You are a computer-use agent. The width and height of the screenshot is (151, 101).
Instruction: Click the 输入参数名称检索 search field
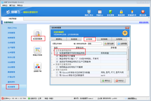pos(95,44)
